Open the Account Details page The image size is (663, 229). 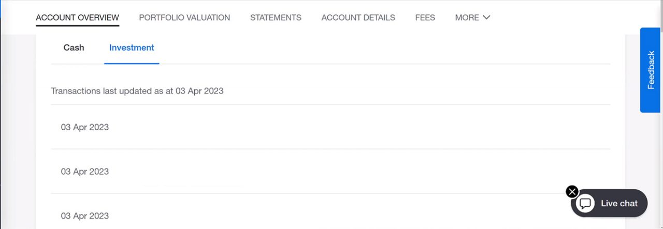358,18
